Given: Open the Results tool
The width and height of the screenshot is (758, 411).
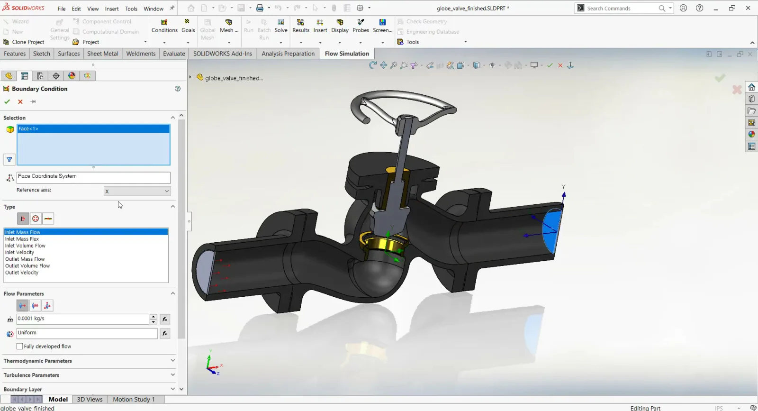Looking at the screenshot, I should pos(301,26).
